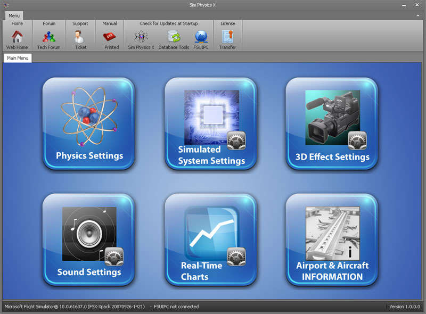Image resolution: width=426 pixels, height=314 pixels.
Task: Open Airport & Aircraft Information tile
Action: (x=332, y=239)
